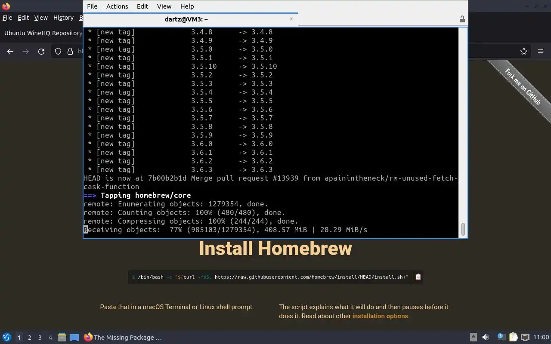Click the terminal lock icon

click(462, 19)
